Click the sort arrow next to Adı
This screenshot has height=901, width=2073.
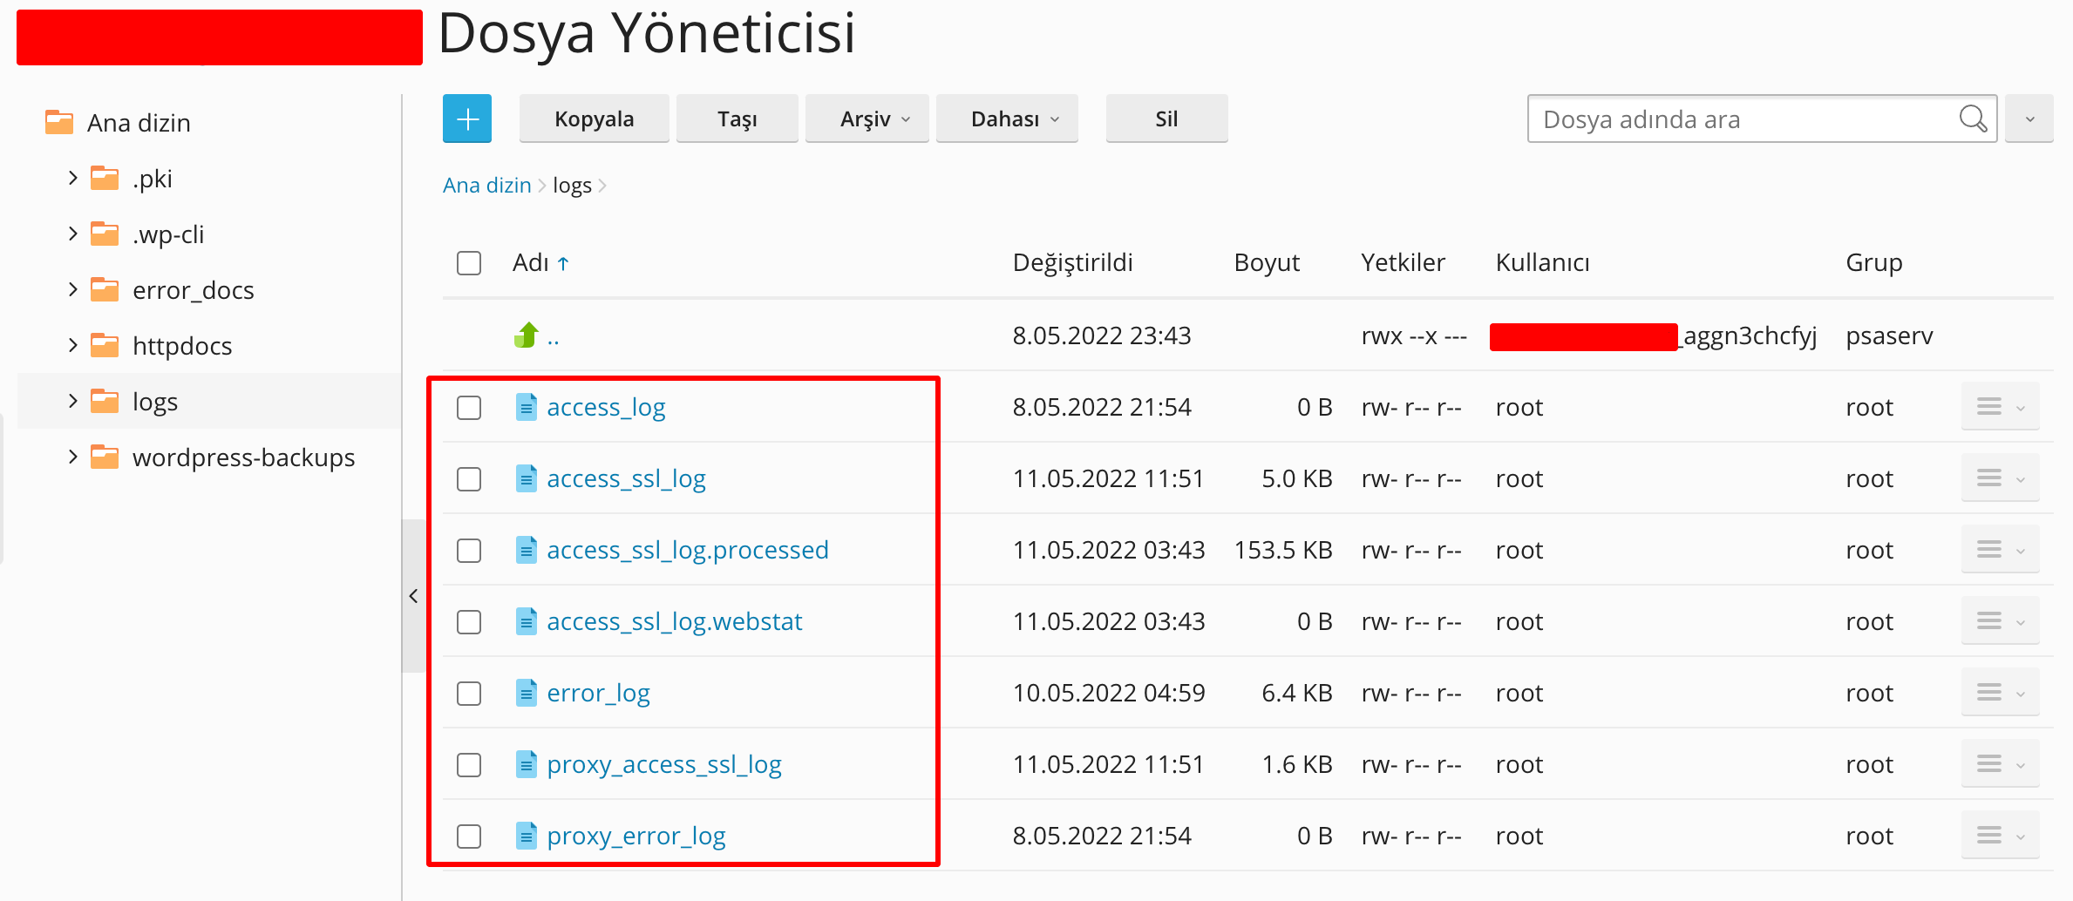click(x=563, y=263)
